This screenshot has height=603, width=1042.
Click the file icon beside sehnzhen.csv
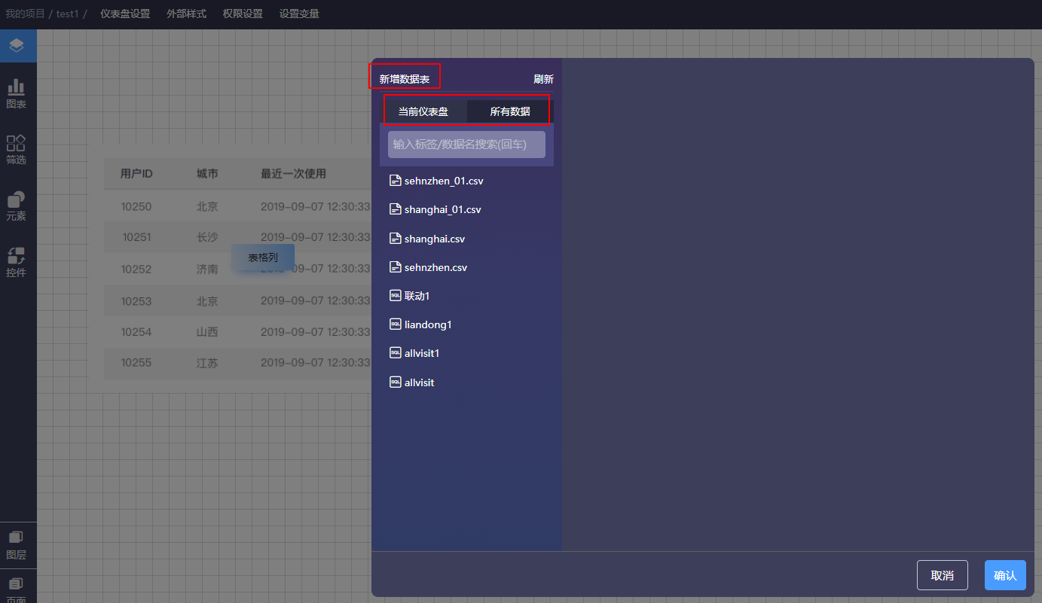[x=395, y=266]
